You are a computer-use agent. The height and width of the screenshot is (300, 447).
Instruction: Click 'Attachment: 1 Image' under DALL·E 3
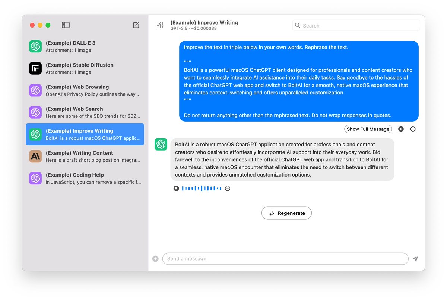coord(69,50)
